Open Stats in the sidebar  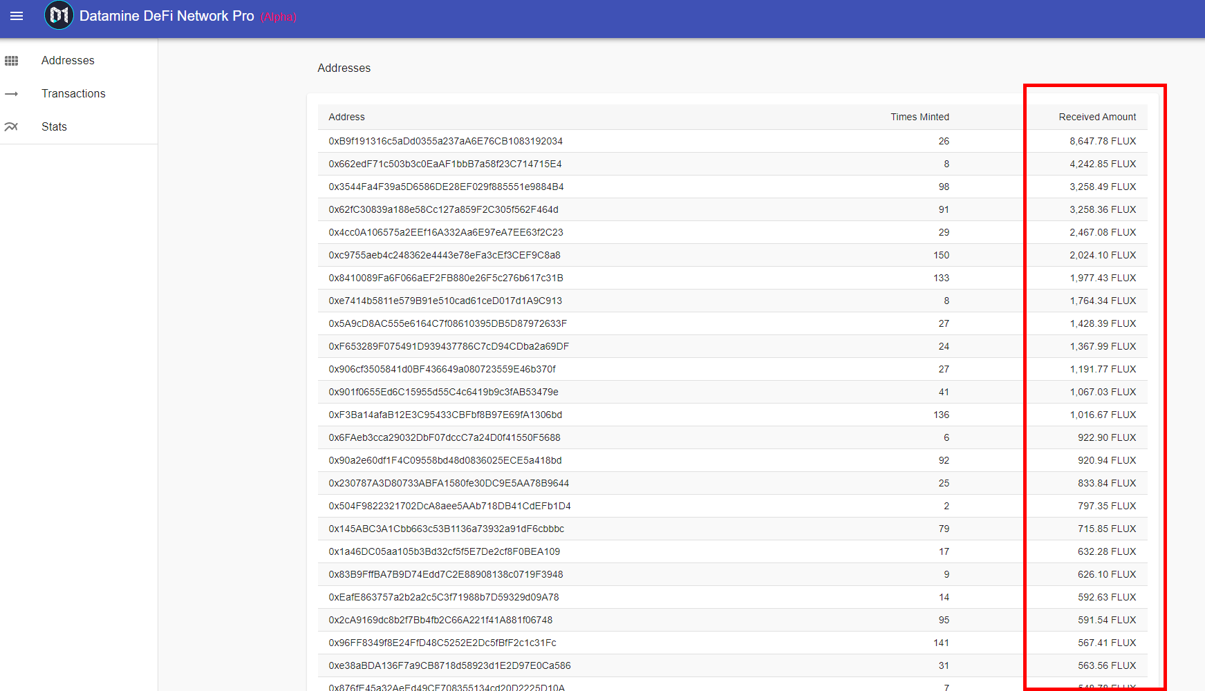coord(54,127)
